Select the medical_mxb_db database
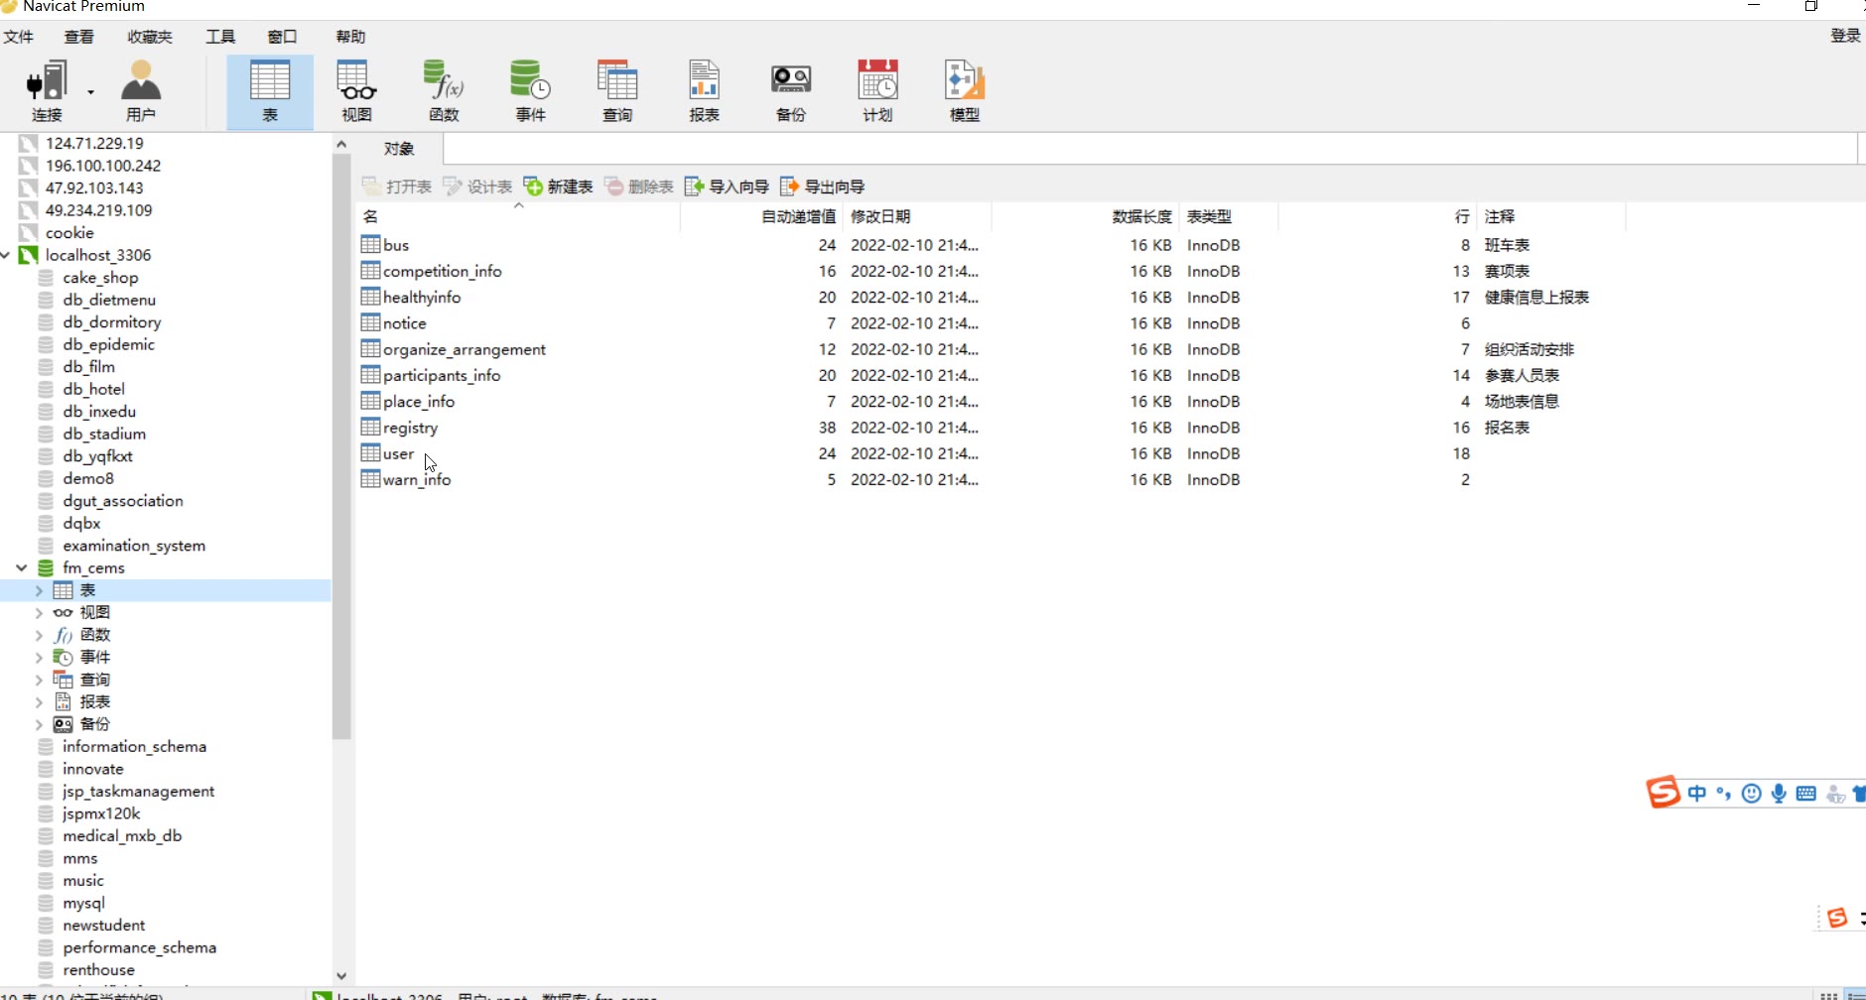The image size is (1866, 1000). pyautogui.click(x=122, y=835)
